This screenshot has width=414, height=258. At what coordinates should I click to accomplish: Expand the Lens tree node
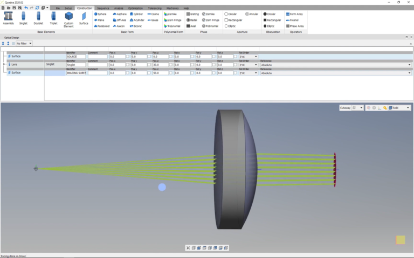click(x=4, y=64)
